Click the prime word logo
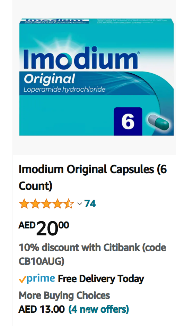The height and width of the screenshot is (326, 176). pos(41,278)
